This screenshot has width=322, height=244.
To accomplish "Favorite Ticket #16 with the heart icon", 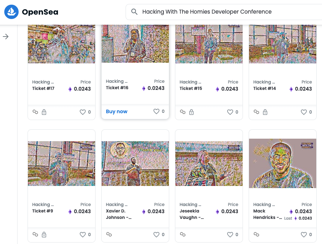I will coord(156,111).
